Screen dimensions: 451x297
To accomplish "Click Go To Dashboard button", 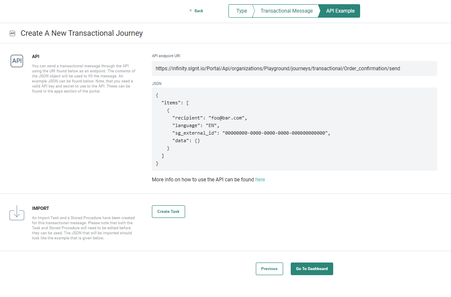I will tap(312, 269).
